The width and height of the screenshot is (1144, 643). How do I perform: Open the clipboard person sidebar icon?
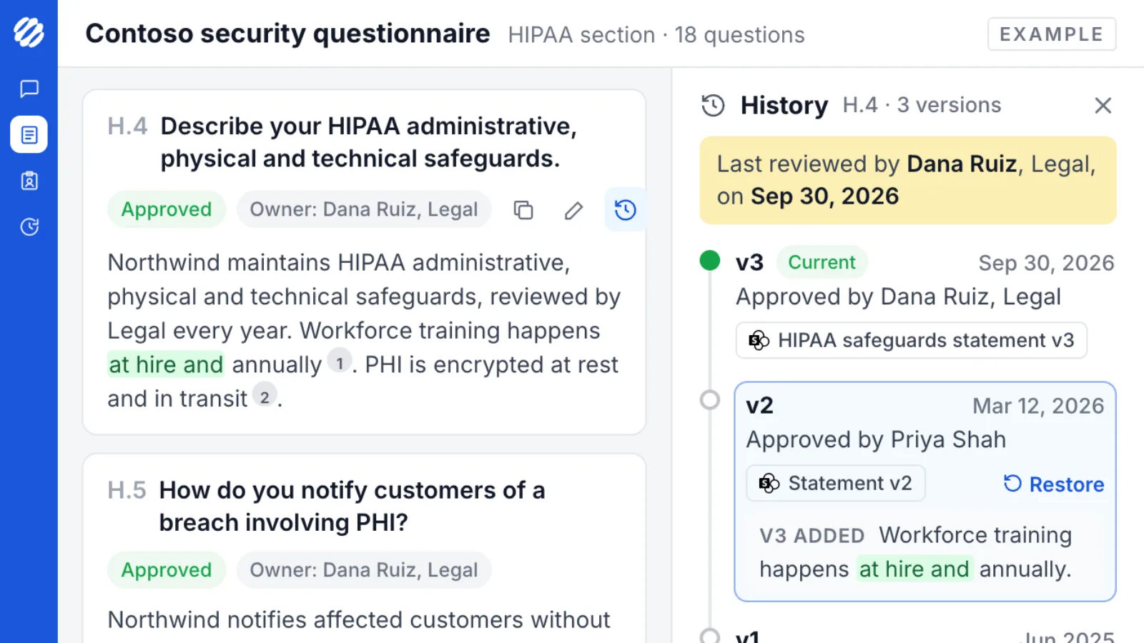[29, 181]
